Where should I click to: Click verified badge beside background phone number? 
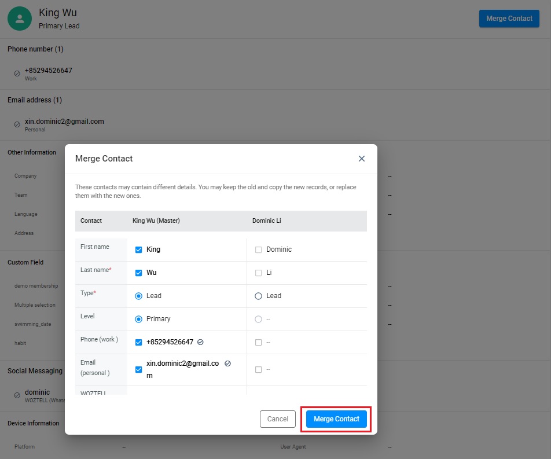(x=17, y=74)
